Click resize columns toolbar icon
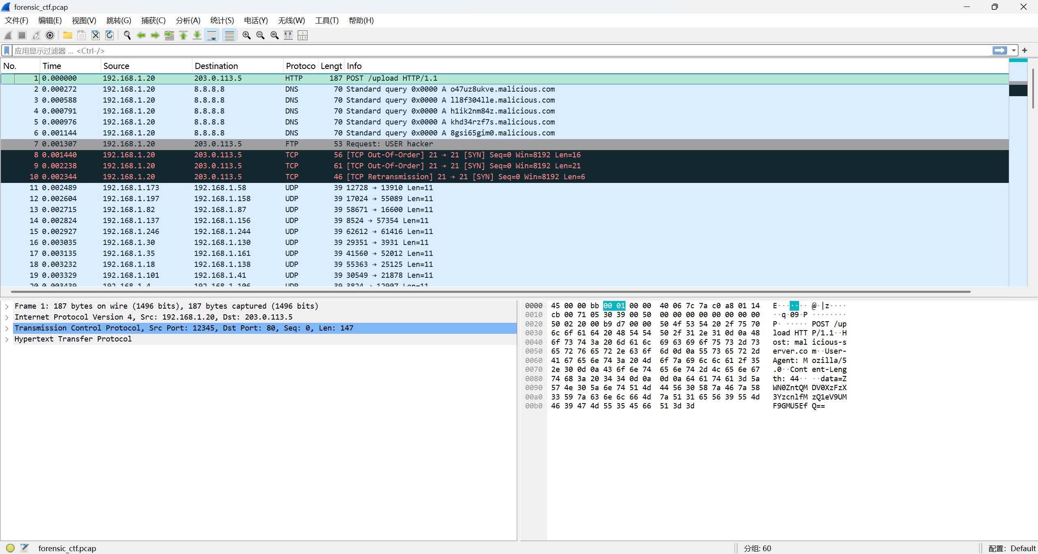This screenshot has width=1038, height=554. click(x=288, y=35)
